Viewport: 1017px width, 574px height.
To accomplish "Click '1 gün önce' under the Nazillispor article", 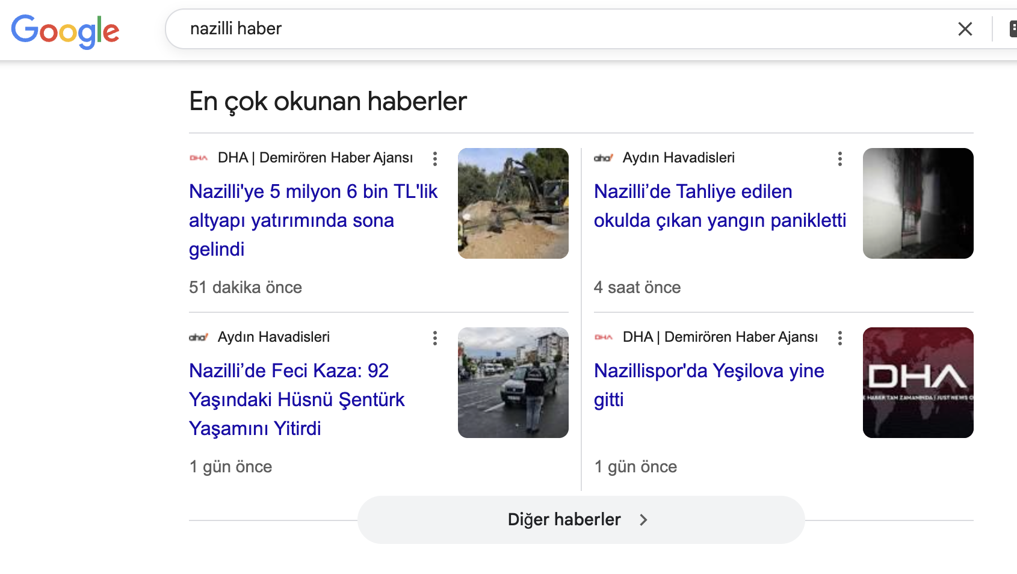I will (x=635, y=467).
